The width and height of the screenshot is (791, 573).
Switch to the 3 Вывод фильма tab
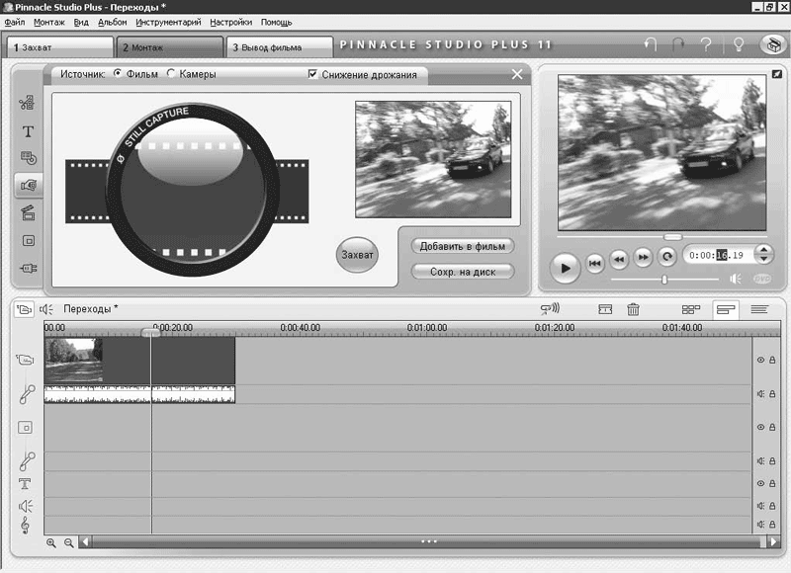(278, 46)
